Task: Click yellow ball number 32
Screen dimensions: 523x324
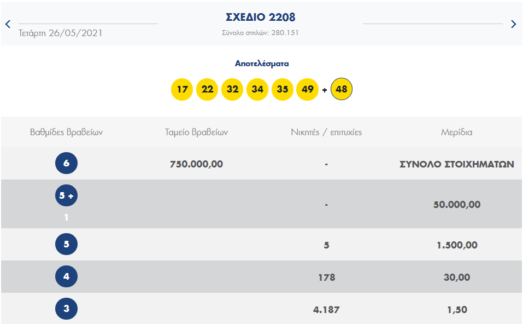Action: 232,89
